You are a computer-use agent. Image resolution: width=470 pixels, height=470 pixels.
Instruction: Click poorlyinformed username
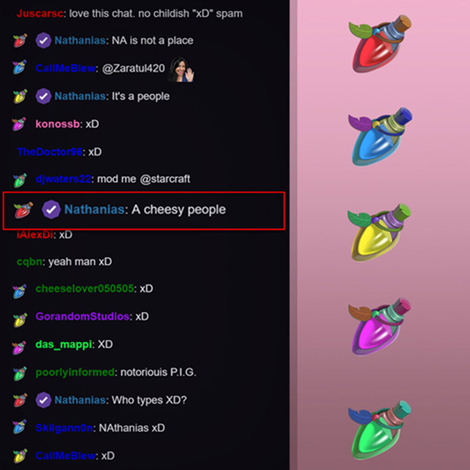pyautogui.click(x=75, y=372)
